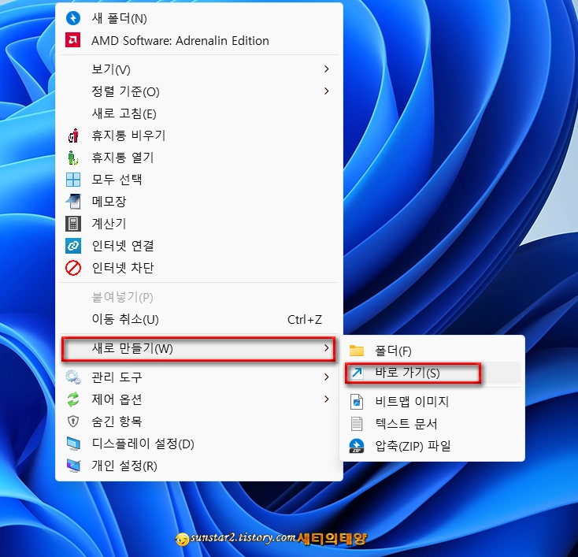Select 인터넷 연결 menu entry
The width and height of the screenshot is (578, 557).
(x=199, y=246)
